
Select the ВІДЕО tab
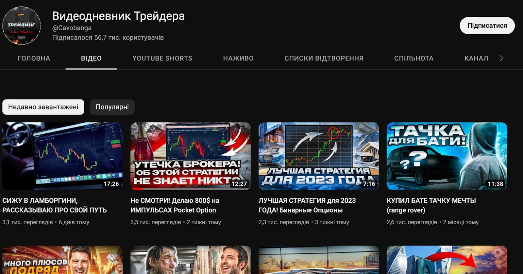91,58
